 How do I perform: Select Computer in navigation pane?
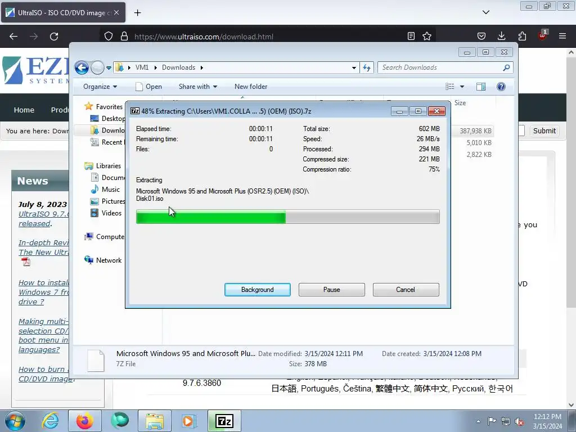pos(104,237)
